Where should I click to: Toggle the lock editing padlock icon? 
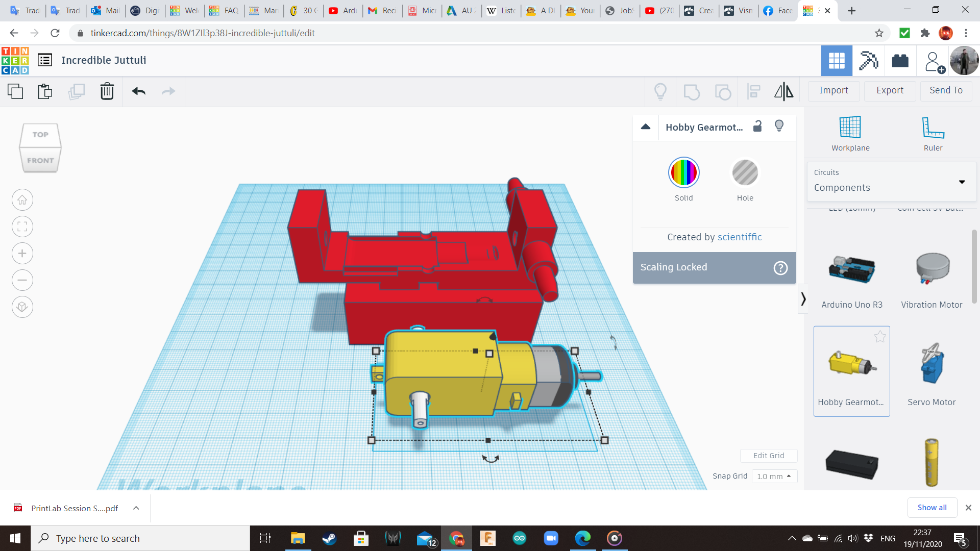(x=757, y=126)
